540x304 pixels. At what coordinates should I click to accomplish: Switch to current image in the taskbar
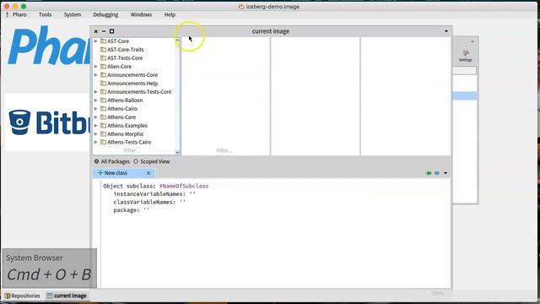67,296
